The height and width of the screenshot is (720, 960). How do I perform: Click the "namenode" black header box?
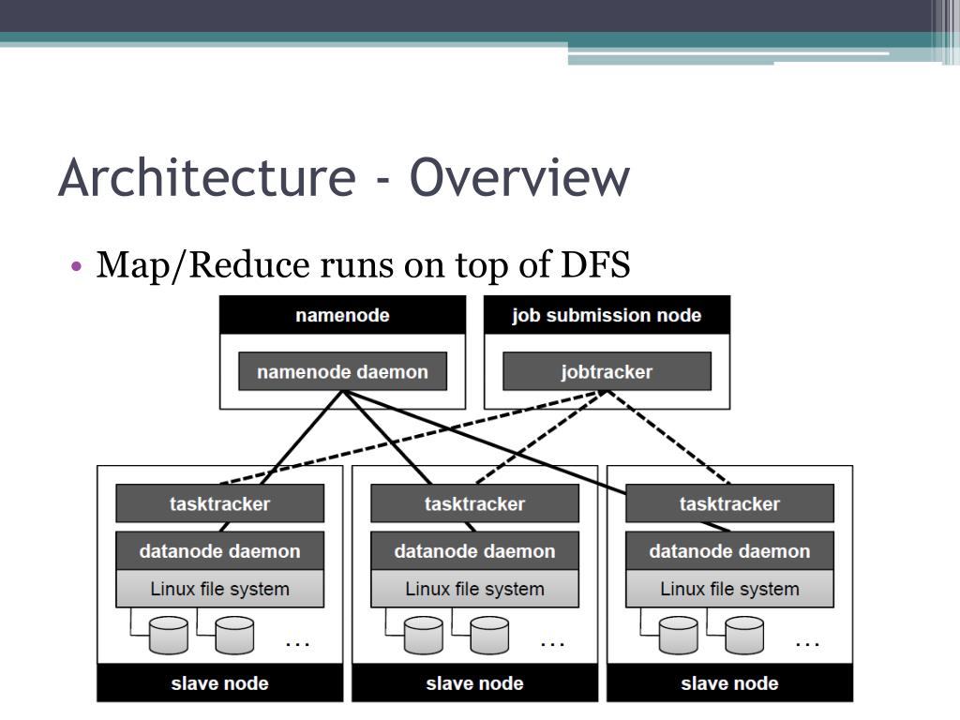pyautogui.click(x=343, y=315)
